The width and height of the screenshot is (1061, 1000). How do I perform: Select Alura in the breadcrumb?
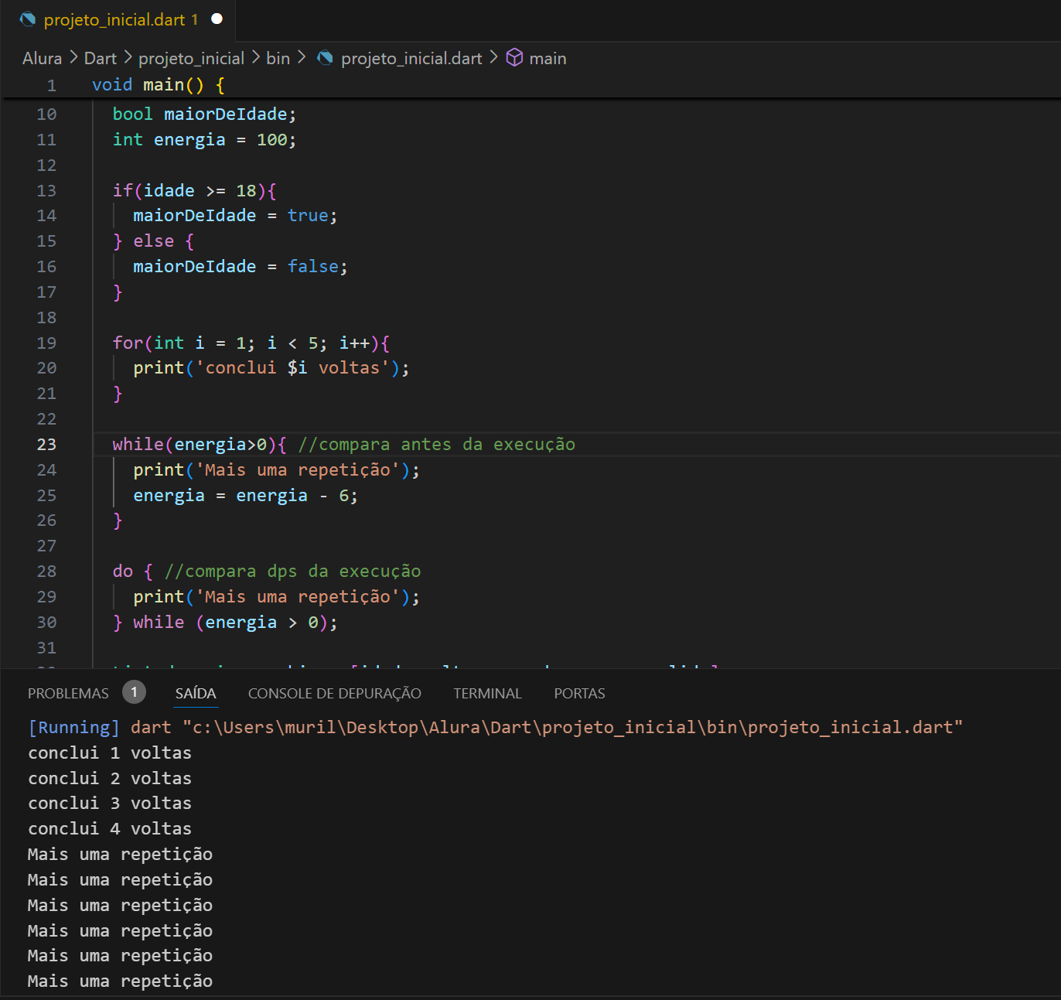(x=42, y=59)
